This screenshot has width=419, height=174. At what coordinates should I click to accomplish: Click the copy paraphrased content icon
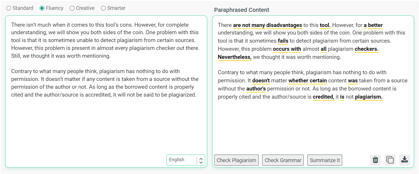[390, 160]
